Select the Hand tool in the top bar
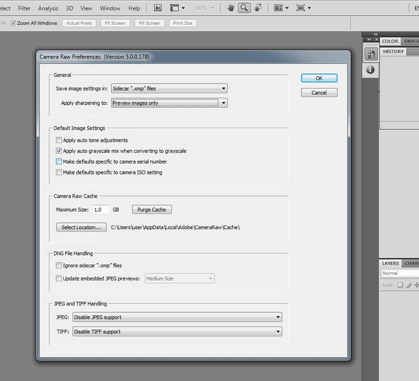The width and height of the screenshot is (419, 381). 231,8
